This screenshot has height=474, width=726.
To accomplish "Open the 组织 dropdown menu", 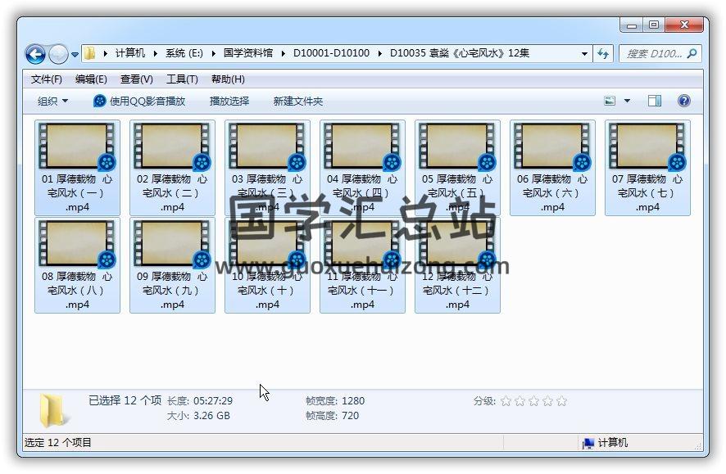I will tap(52, 101).
